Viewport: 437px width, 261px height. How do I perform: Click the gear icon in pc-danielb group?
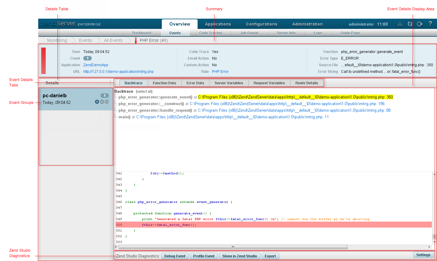97,102
